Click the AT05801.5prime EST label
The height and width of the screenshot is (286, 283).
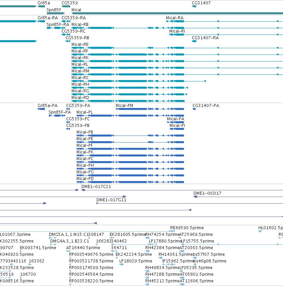[x=197, y=274]
